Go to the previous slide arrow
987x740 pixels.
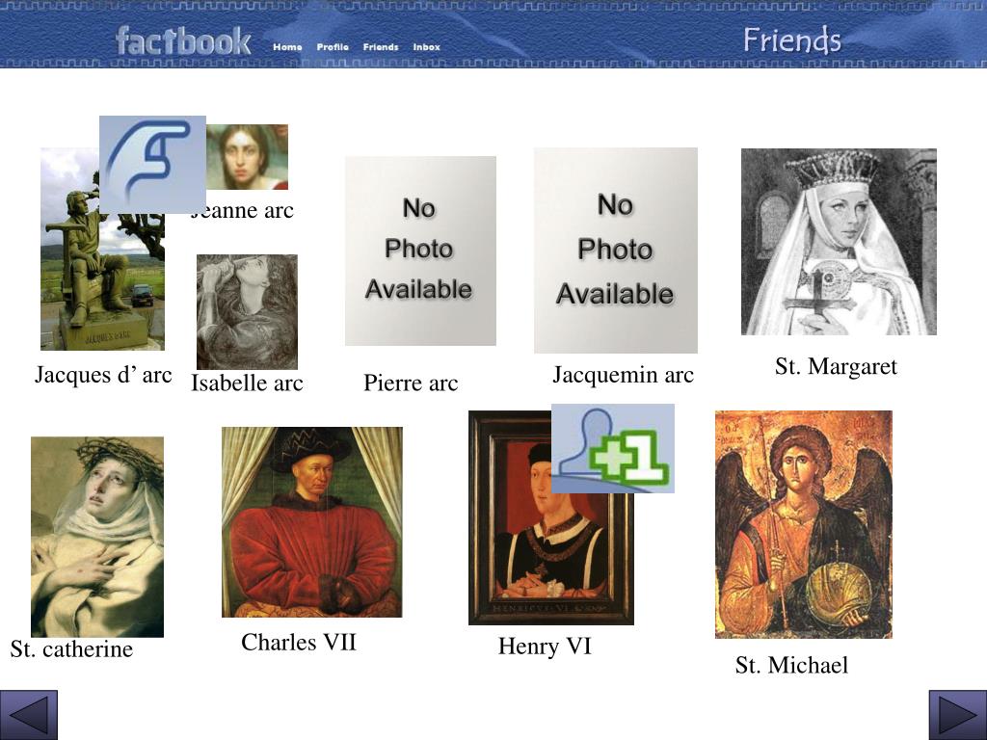(28, 715)
